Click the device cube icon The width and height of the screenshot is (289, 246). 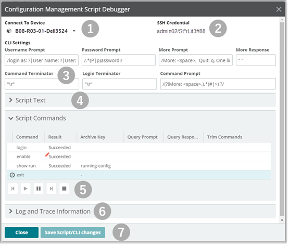pyautogui.click(x=9, y=31)
